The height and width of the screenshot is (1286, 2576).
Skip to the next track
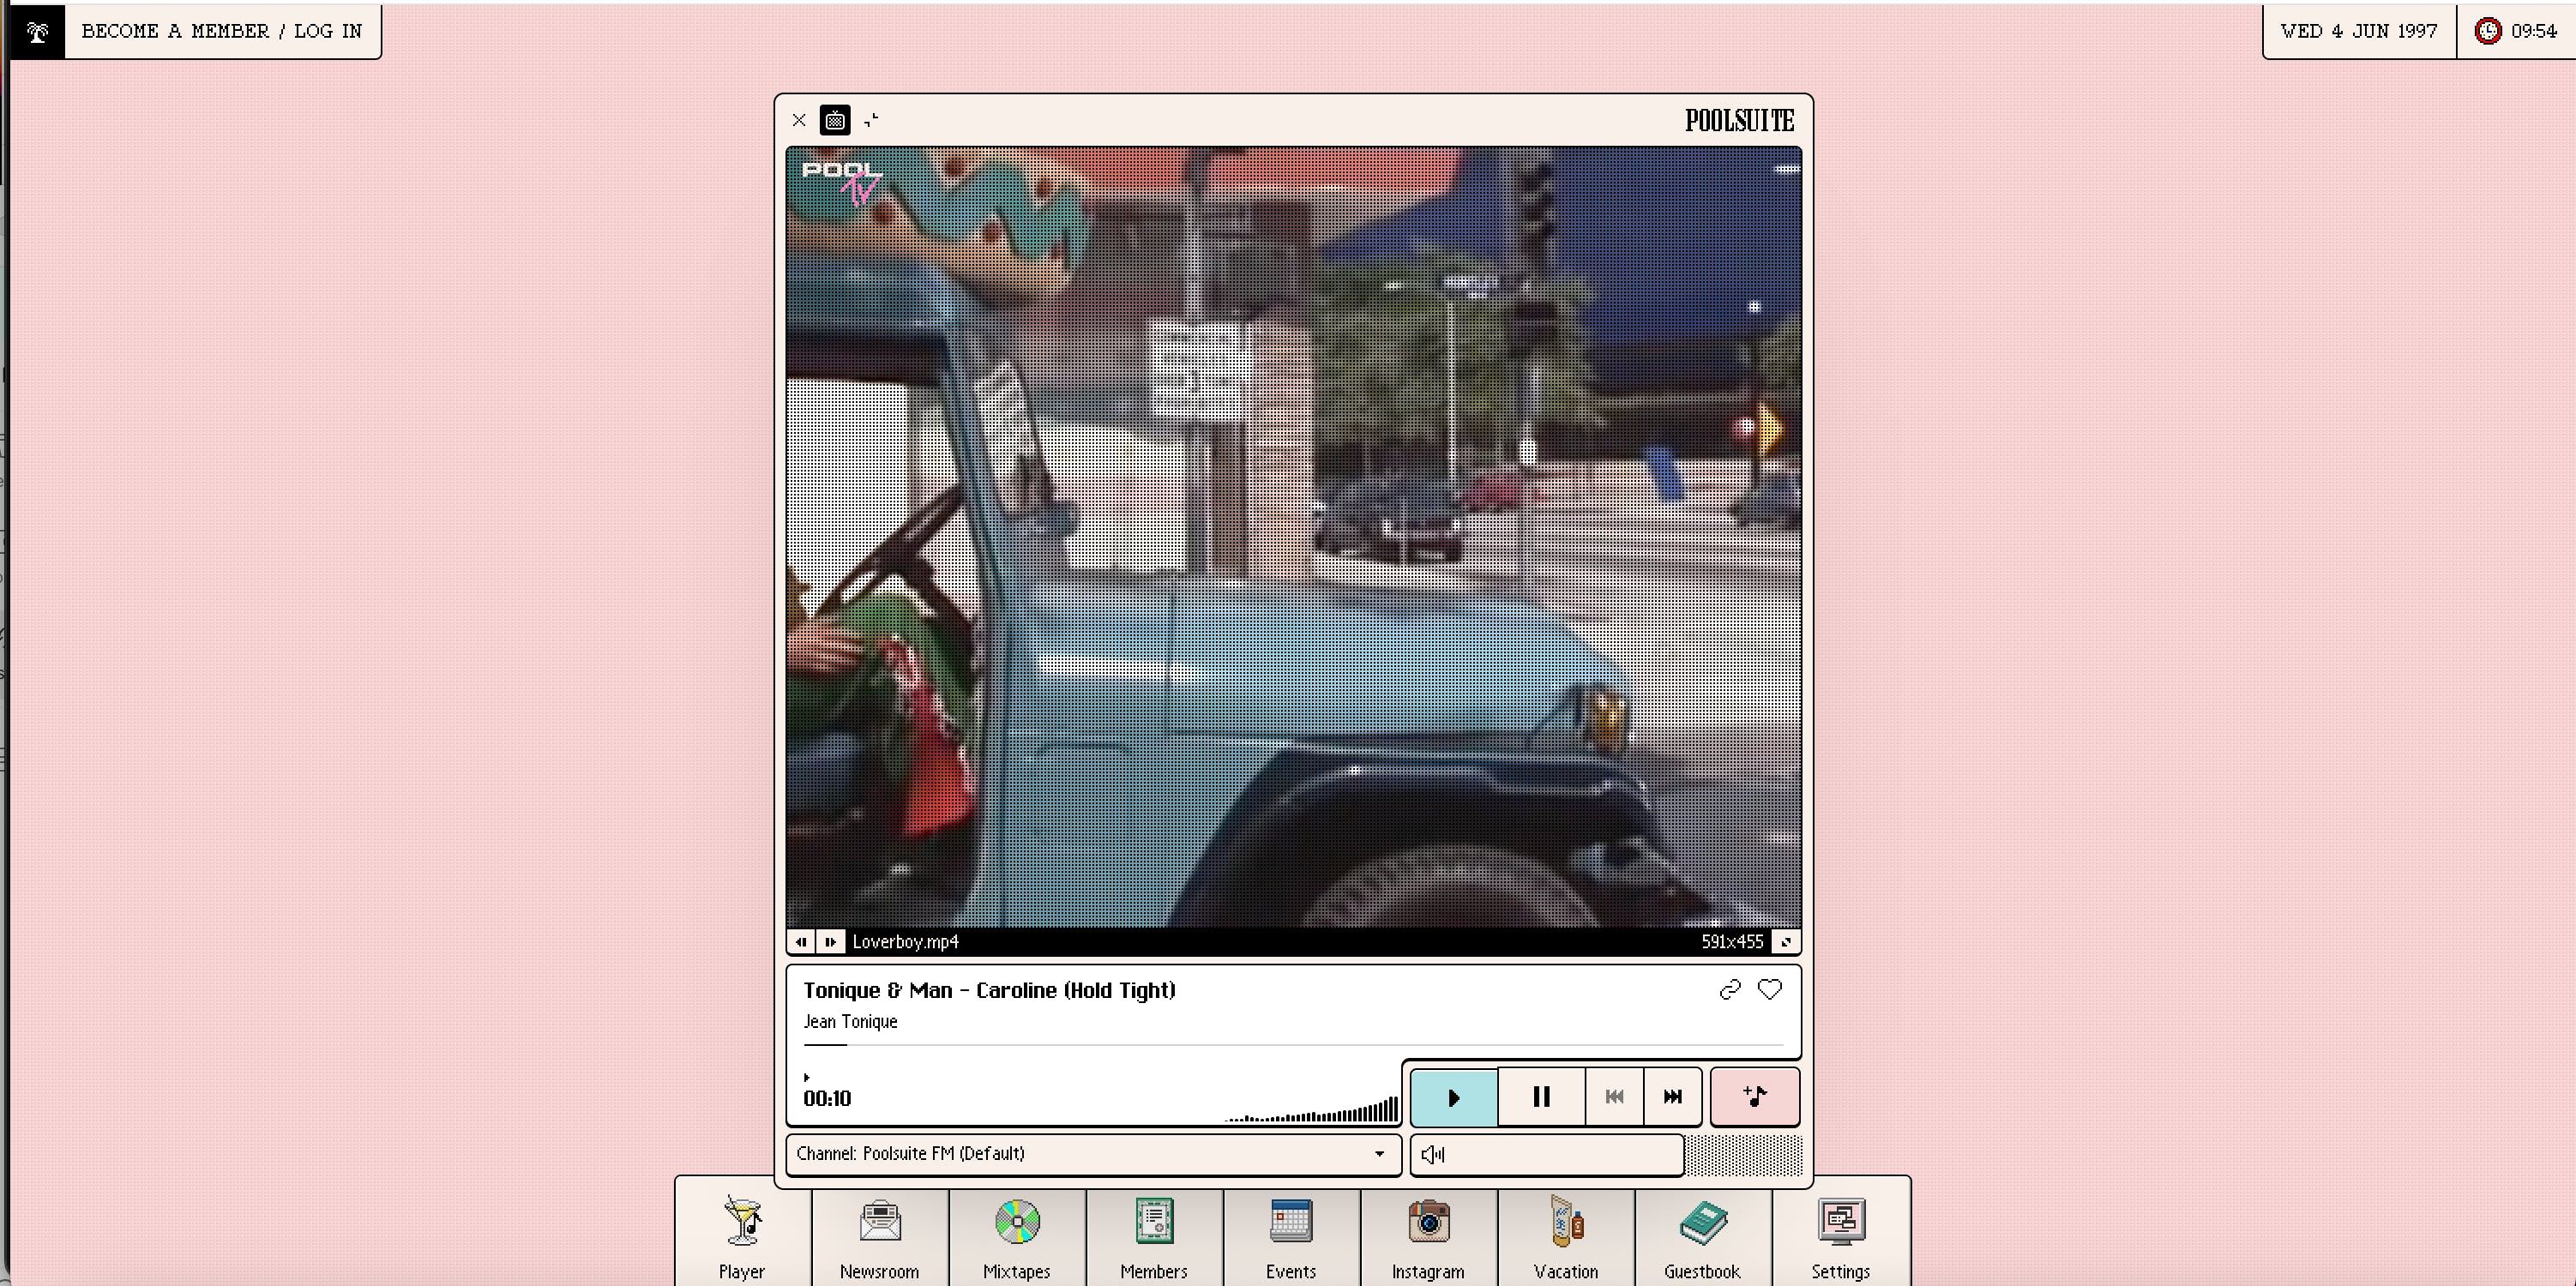click(1672, 1097)
